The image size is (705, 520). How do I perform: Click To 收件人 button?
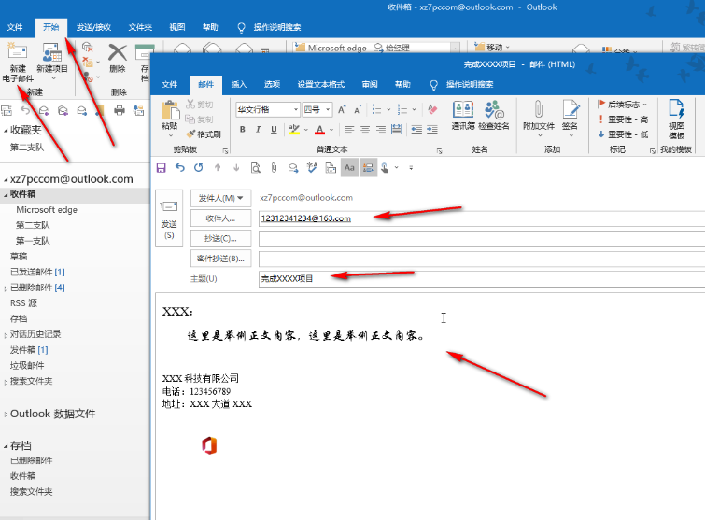220,218
